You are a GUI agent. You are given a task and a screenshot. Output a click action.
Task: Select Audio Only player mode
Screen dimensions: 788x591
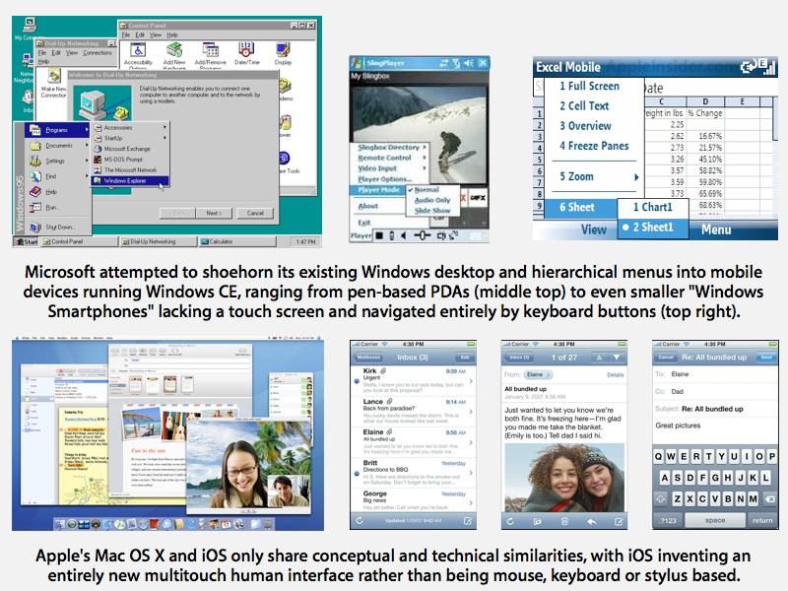(432, 200)
